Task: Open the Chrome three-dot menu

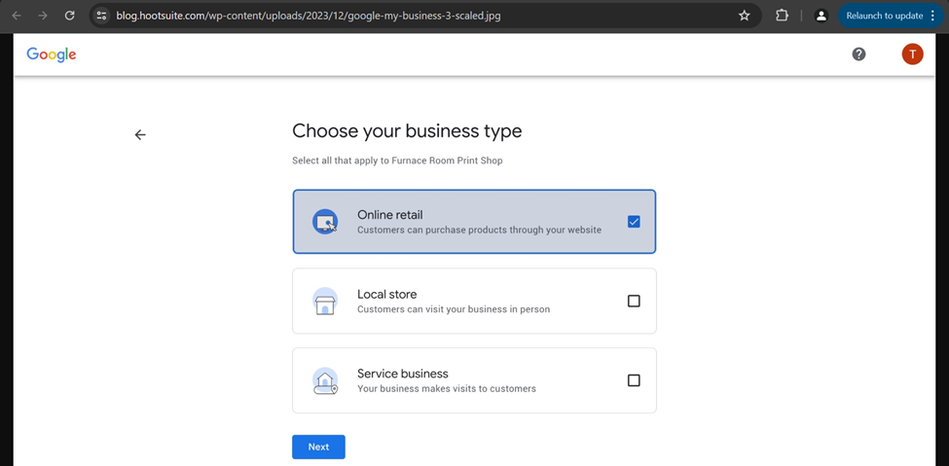Action: (x=932, y=16)
